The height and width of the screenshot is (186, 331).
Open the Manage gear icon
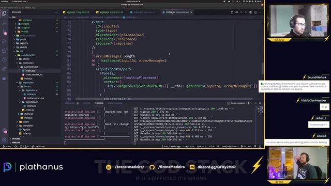tap(4, 139)
